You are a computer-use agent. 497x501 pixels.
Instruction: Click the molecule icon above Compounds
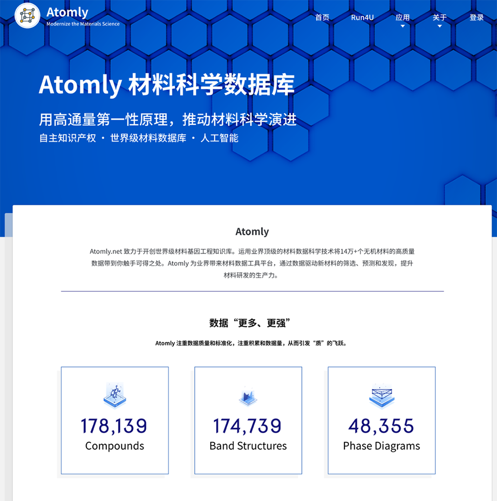pyautogui.click(x=115, y=396)
